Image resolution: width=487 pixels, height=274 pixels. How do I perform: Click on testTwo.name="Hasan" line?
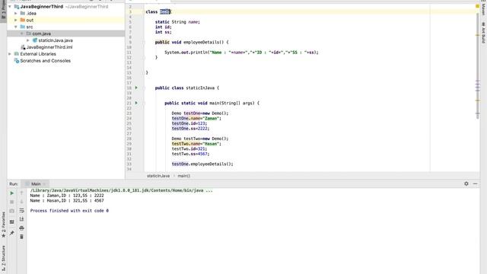point(196,144)
